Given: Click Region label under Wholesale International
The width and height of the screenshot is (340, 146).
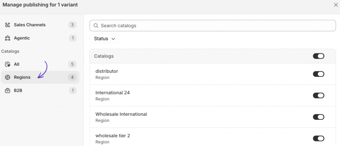Looking at the screenshot, I should pos(102,120).
